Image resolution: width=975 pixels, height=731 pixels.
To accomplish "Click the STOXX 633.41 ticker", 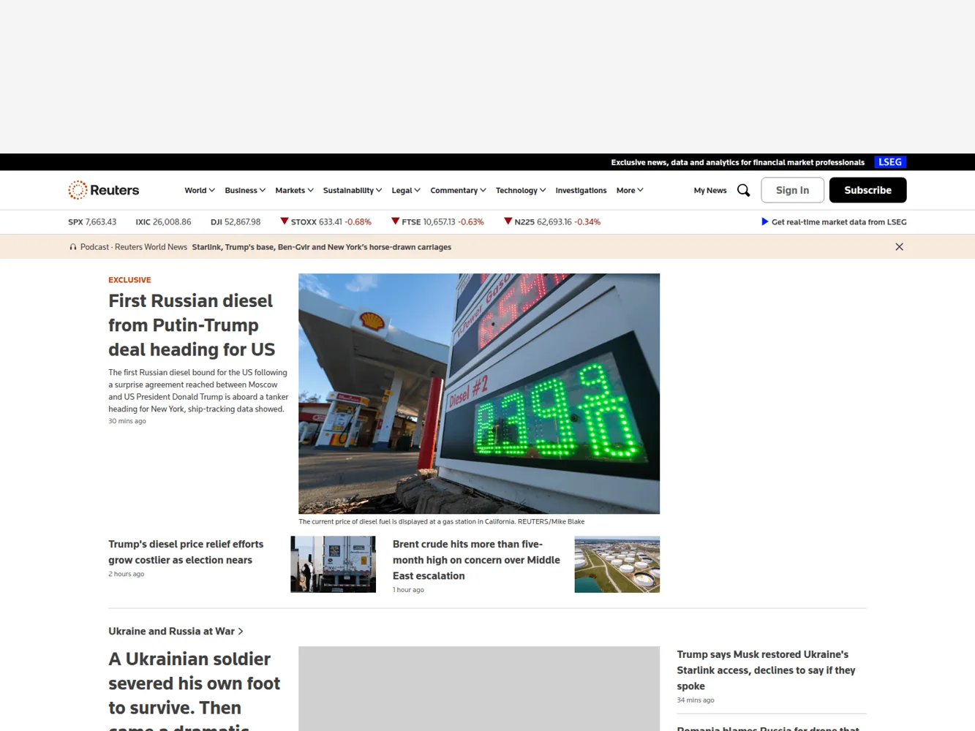I will [x=326, y=221].
